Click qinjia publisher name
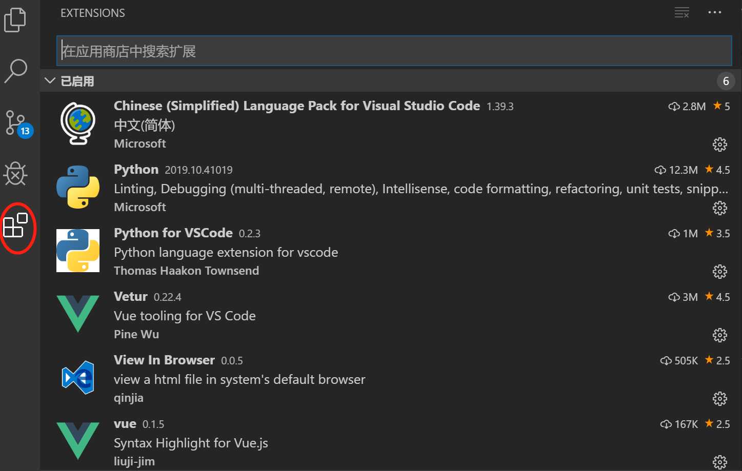742x471 pixels. pos(129,398)
